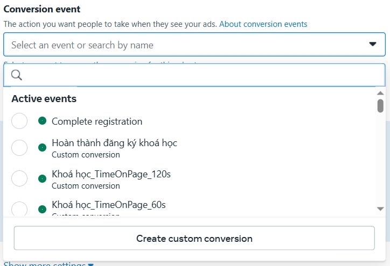This screenshot has height=266, width=390.
Task: Open the About conversion events link
Action: 263,24
